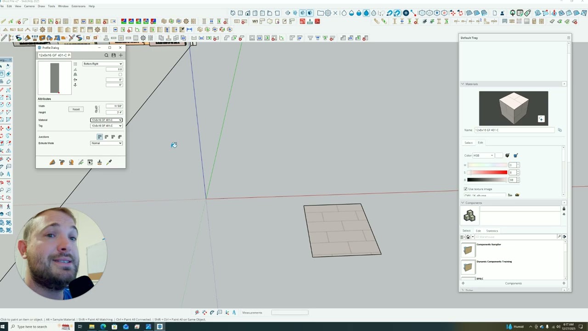The width and height of the screenshot is (588, 331).
Task: Select the second junction style icon
Action: pos(107,137)
